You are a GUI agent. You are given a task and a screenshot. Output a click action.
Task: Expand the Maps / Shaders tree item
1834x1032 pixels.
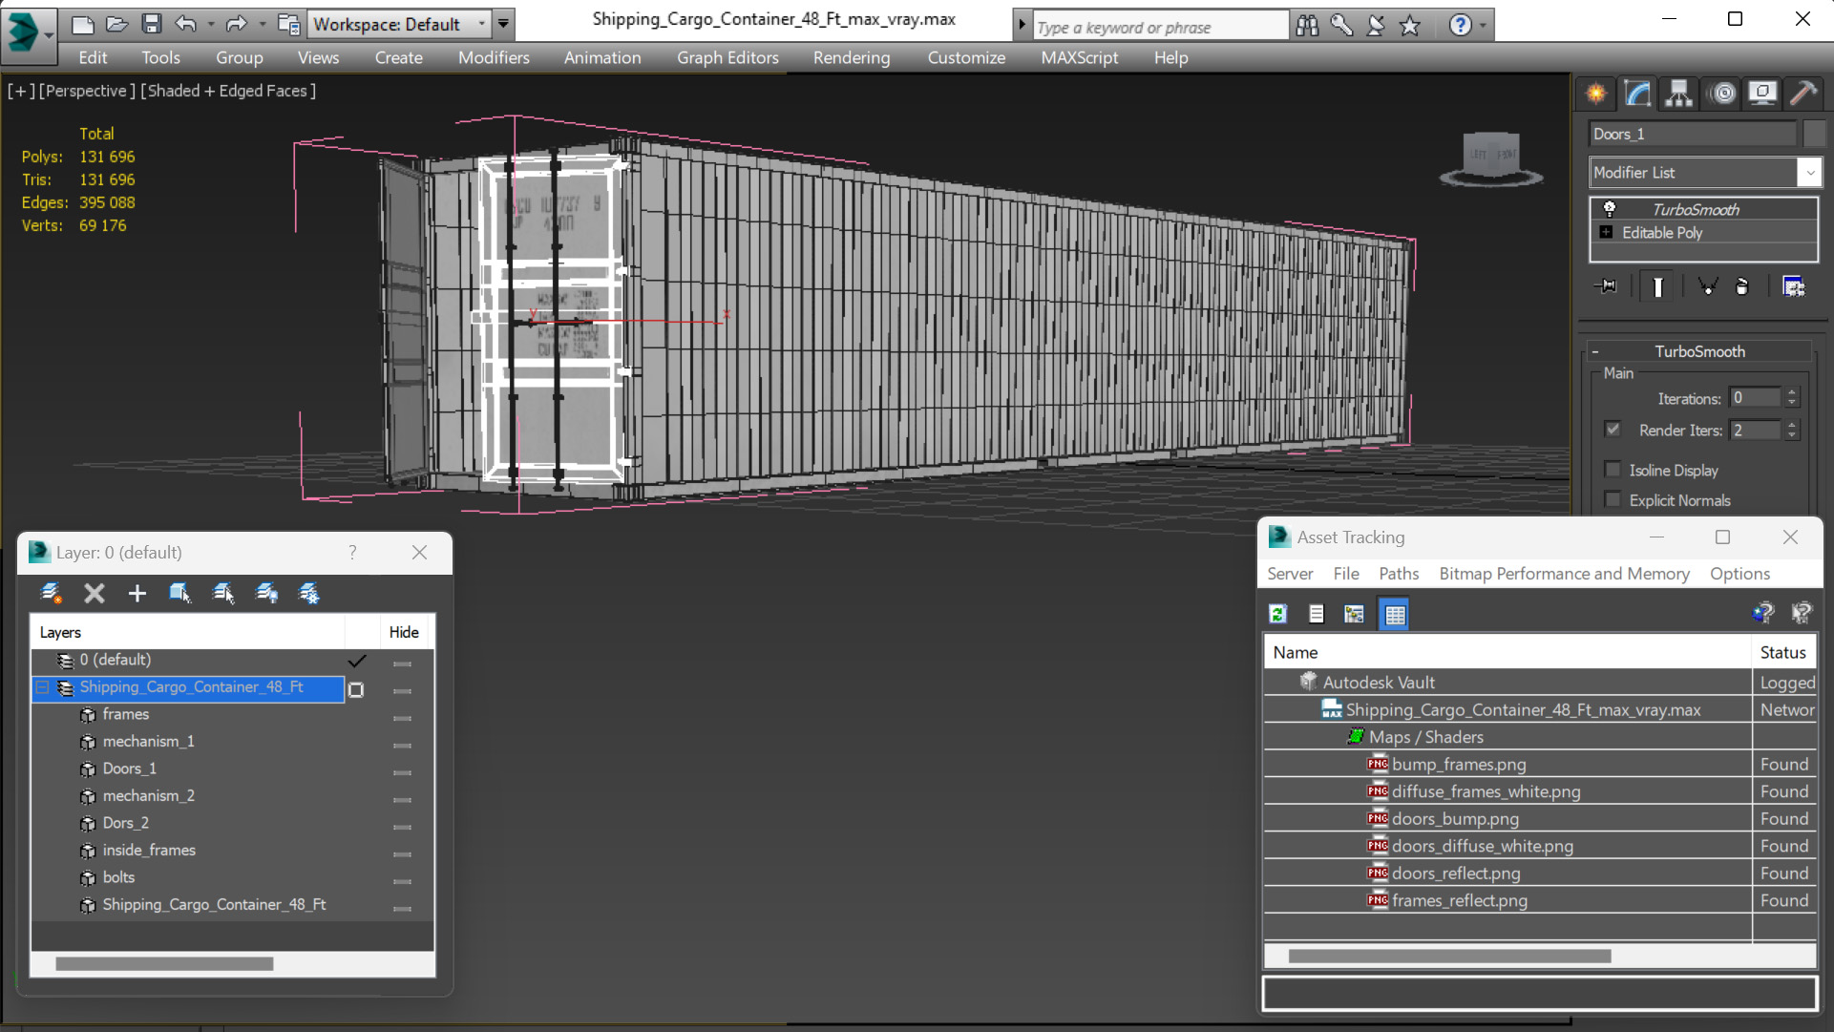coord(1426,736)
